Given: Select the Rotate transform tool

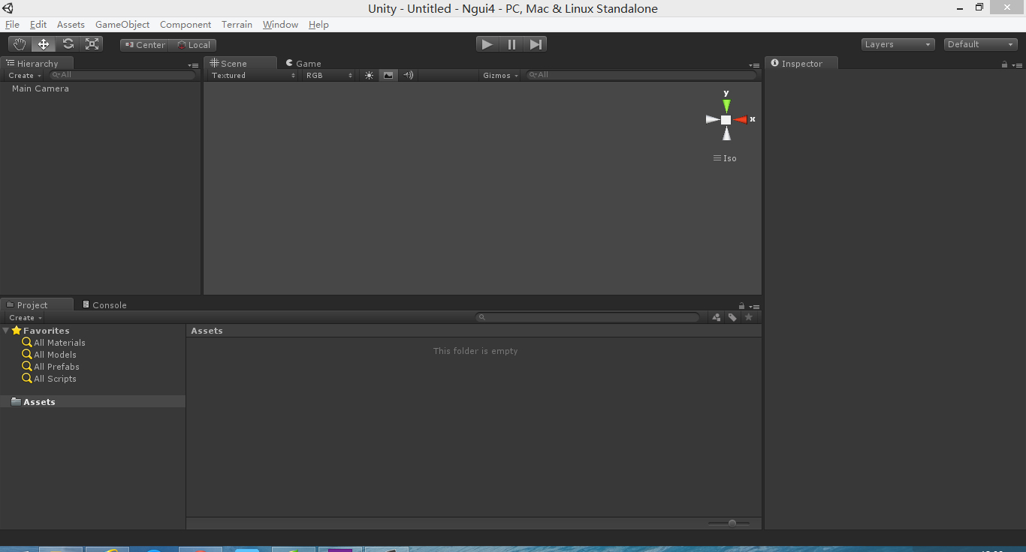Looking at the screenshot, I should click(x=68, y=44).
